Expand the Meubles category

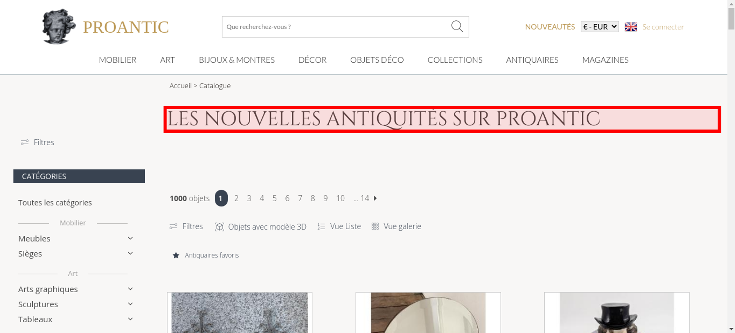[x=130, y=238]
